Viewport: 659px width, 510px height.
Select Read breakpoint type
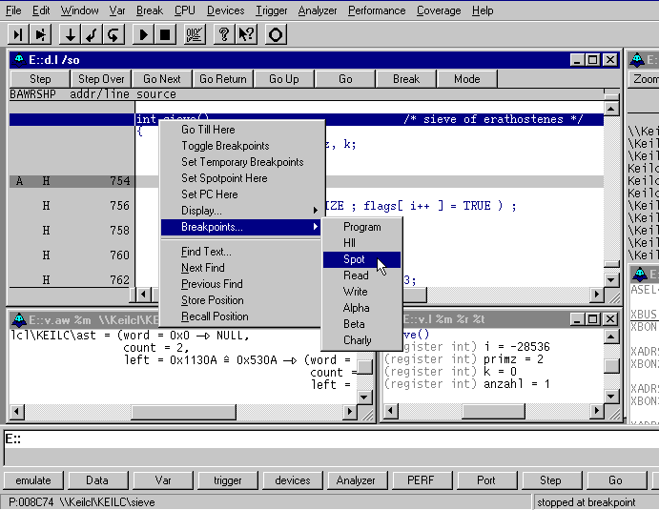pos(361,275)
